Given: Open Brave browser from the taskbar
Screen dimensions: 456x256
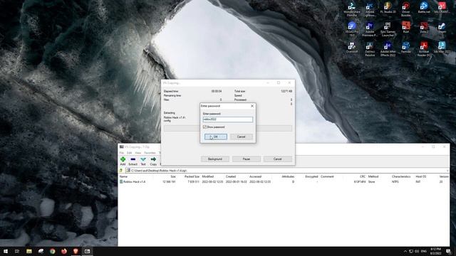Looking at the screenshot, I should click(76, 251).
